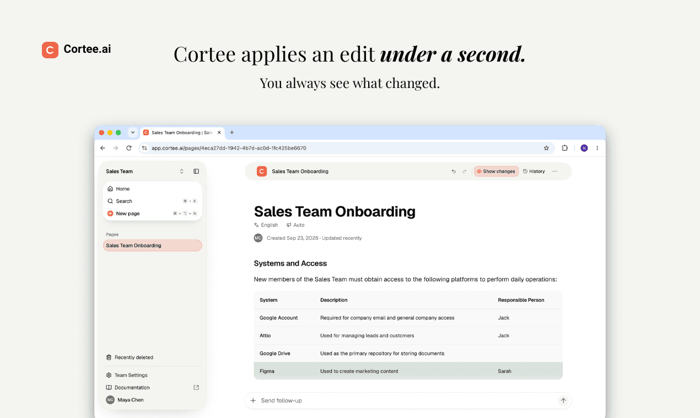Go to Home in sidebar
The width and height of the screenshot is (700, 418).
coord(153,189)
